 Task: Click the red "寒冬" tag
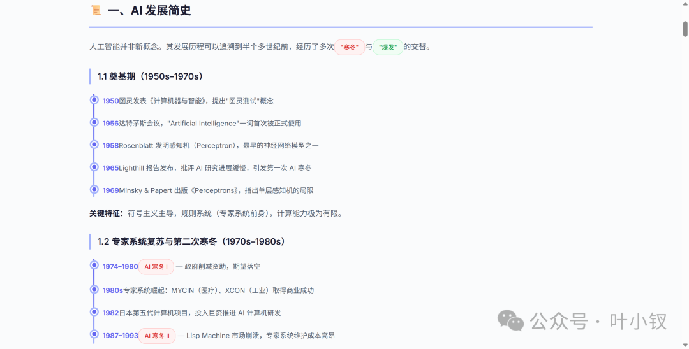click(350, 47)
